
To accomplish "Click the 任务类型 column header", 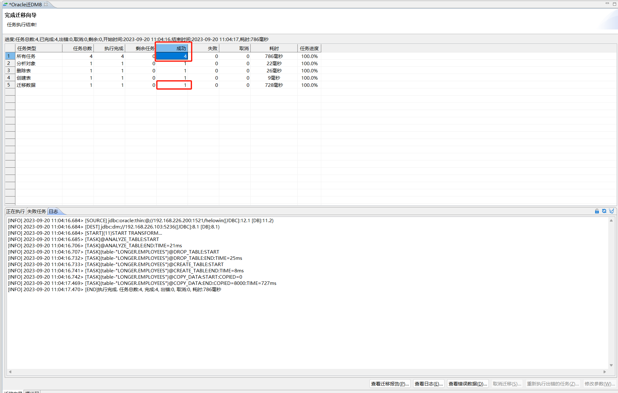I will (x=39, y=48).
